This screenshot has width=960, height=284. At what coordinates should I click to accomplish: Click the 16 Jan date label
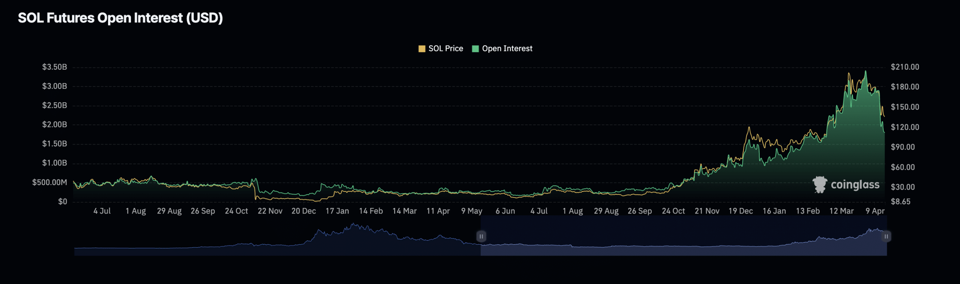pyautogui.click(x=774, y=211)
